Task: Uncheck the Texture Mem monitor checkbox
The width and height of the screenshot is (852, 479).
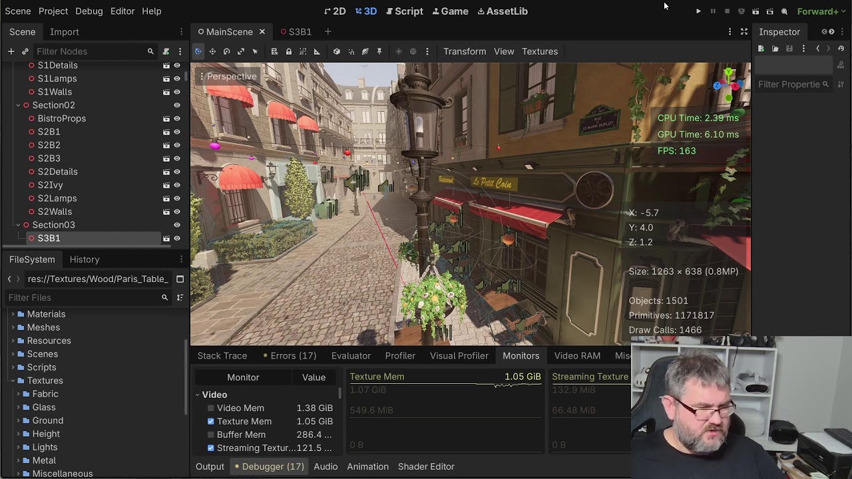Action: pos(211,421)
